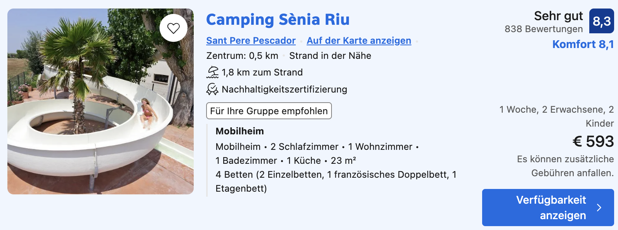The width and height of the screenshot is (618, 230).
Task: Click the sustainability certification leaf icon
Action: [212, 89]
